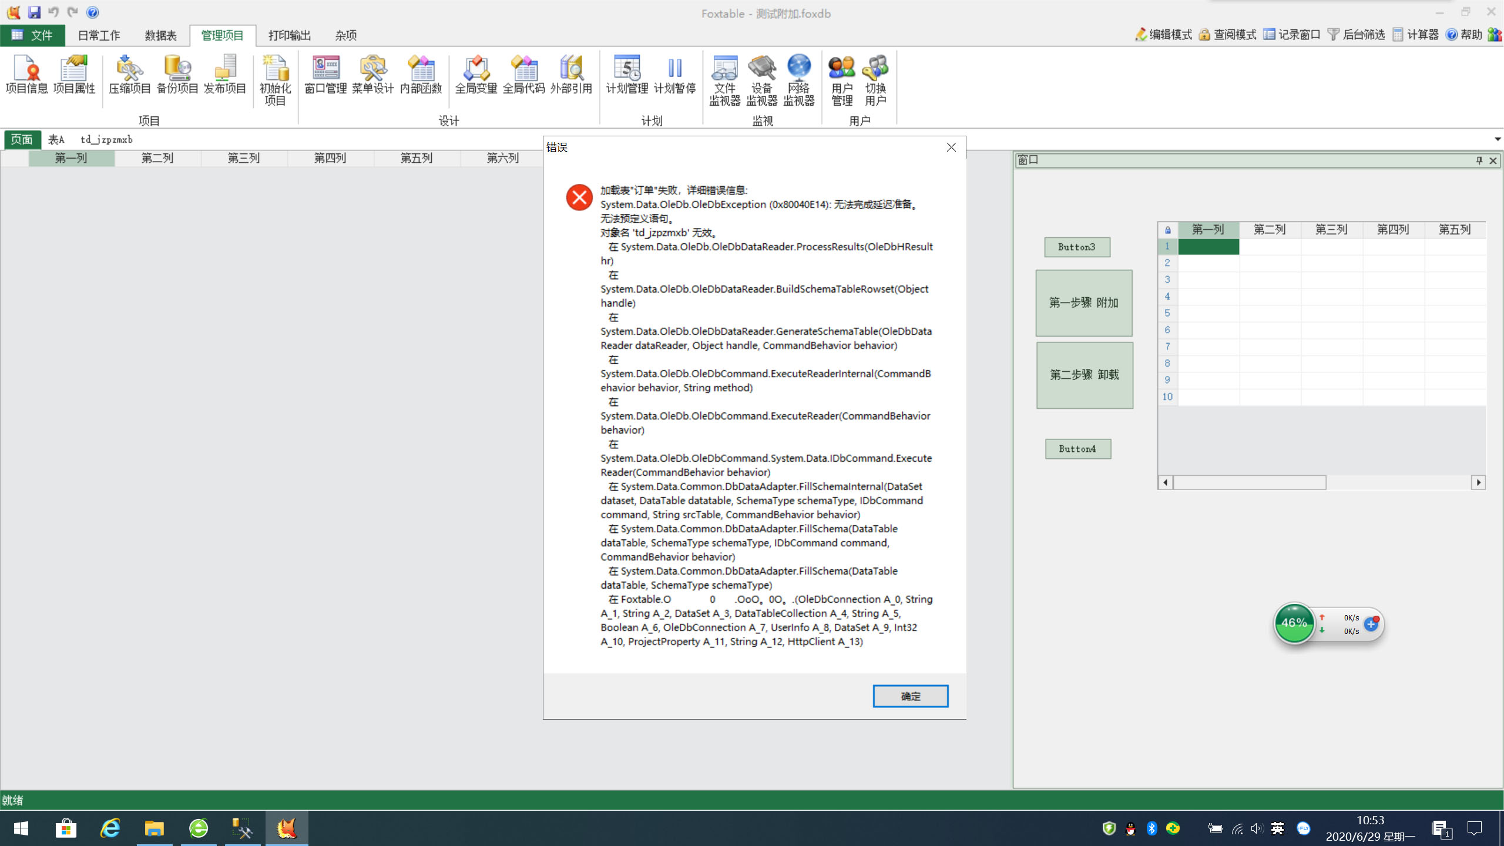Switch to 数据表 ribbon tab

click(x=160, y=35)
